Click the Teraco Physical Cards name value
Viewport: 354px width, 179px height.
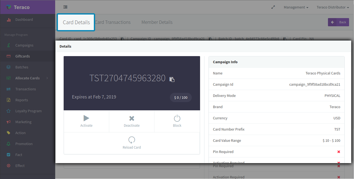tap(323, 73)
